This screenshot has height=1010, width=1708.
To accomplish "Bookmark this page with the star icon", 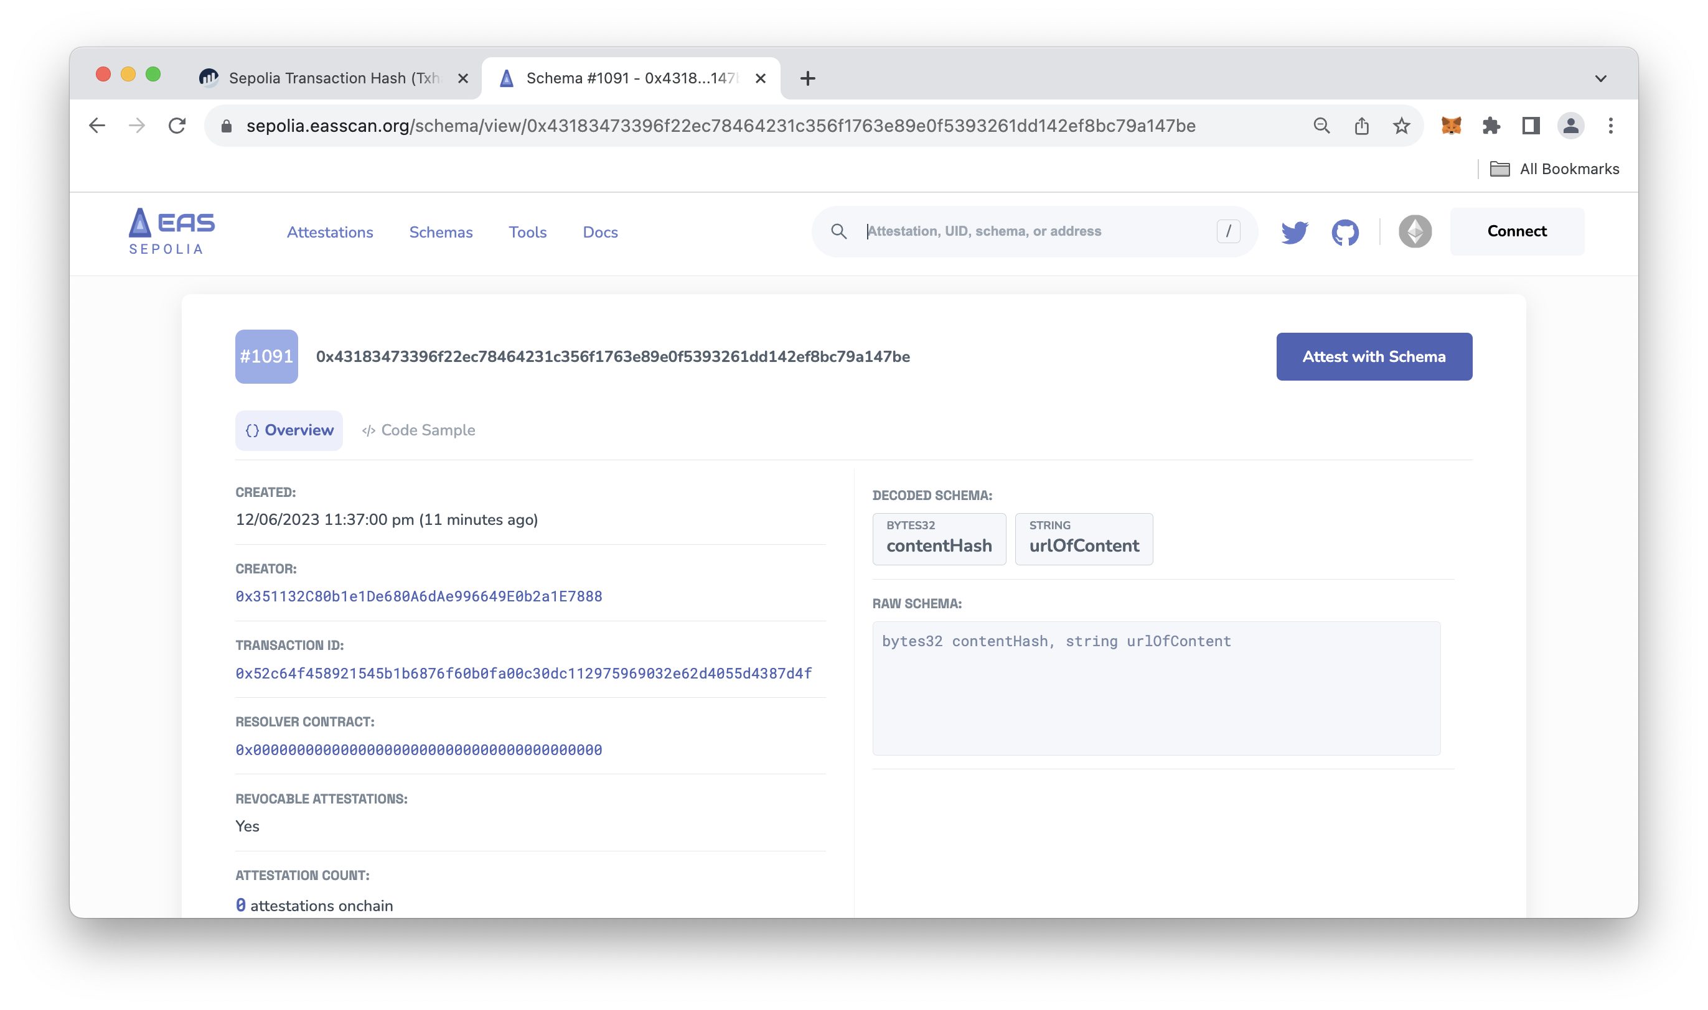I will [1401, 126].
